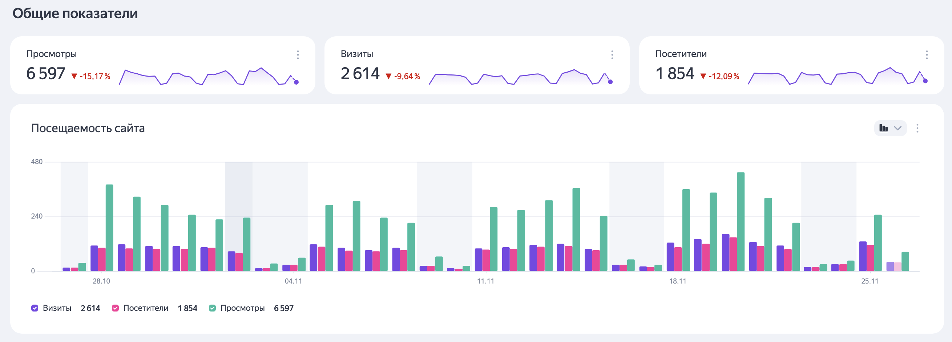Viewport: 952px width, 342px height.
Task: Open the Посещаемость сайта chart options menu
Action: tap(917, 128)
